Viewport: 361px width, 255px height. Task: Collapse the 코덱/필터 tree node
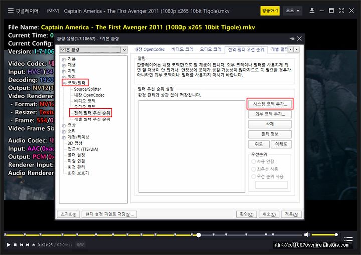click(64, 83)
